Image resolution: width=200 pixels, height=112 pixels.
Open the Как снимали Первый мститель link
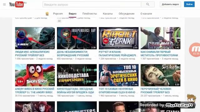pyautogui.click(x=159, y=54)
